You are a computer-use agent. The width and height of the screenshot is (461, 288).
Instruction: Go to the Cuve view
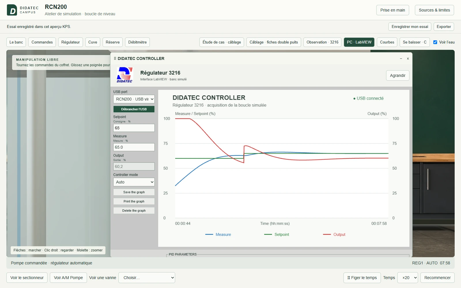pyautogui.click(x=93, y=42)
